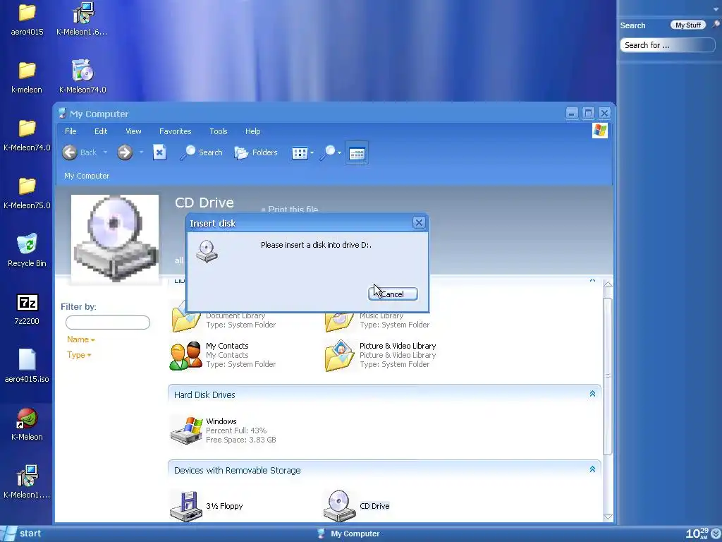The image size is (722, 542).
Task: Click the My Computer breadcrumb
Action: (x=87, y=176)
